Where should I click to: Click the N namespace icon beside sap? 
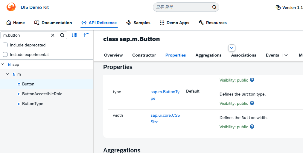click(x=9, y=65)
